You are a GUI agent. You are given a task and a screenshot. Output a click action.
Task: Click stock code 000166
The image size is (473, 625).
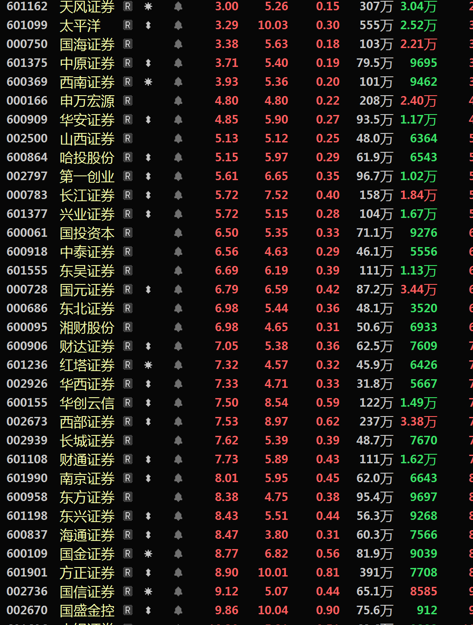27,101
